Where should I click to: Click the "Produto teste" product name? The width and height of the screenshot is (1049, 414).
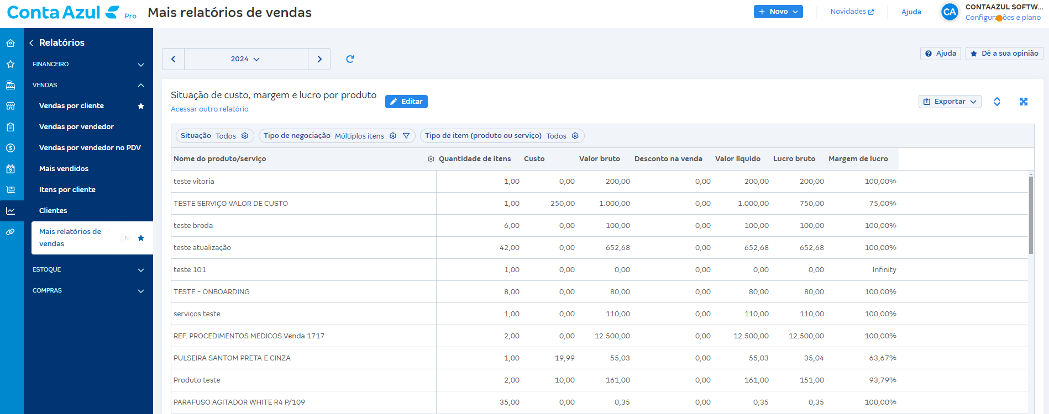[x=197, y=380]
